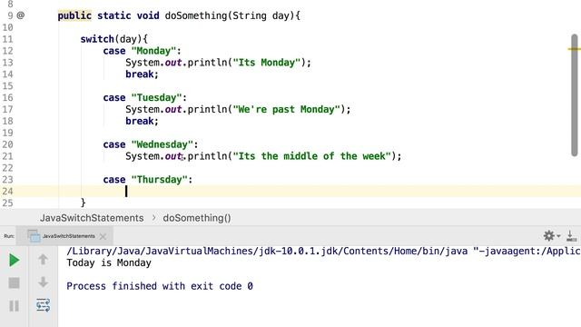Jump down the stack trace with the down arrow
The width and height of the screenshot is (581, 327).
coord(43,282)
